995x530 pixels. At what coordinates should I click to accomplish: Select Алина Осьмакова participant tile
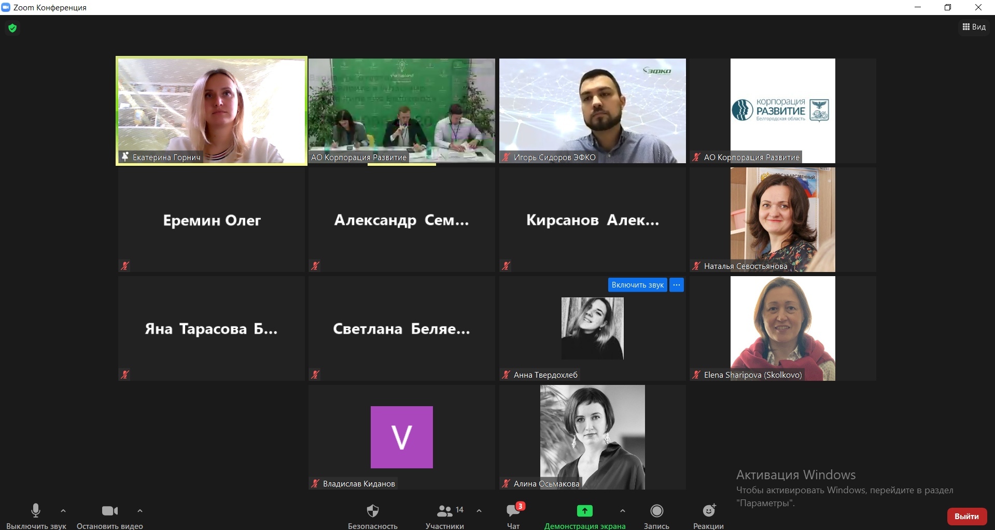593,437
